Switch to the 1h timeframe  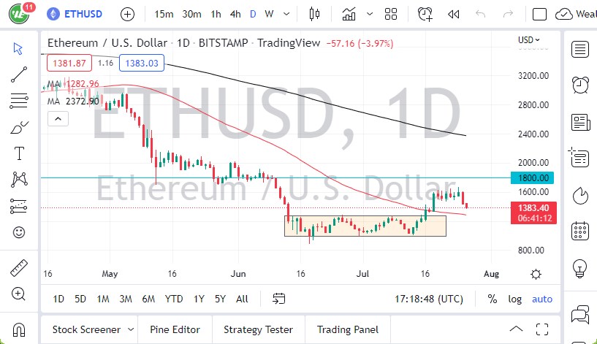click(x=216, y=15)
